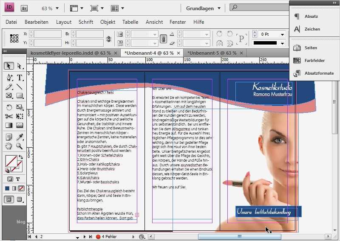This screenshot has width=340, height=241.
Task: Select the Pencil tool
Action: click(x=9, y=87)
